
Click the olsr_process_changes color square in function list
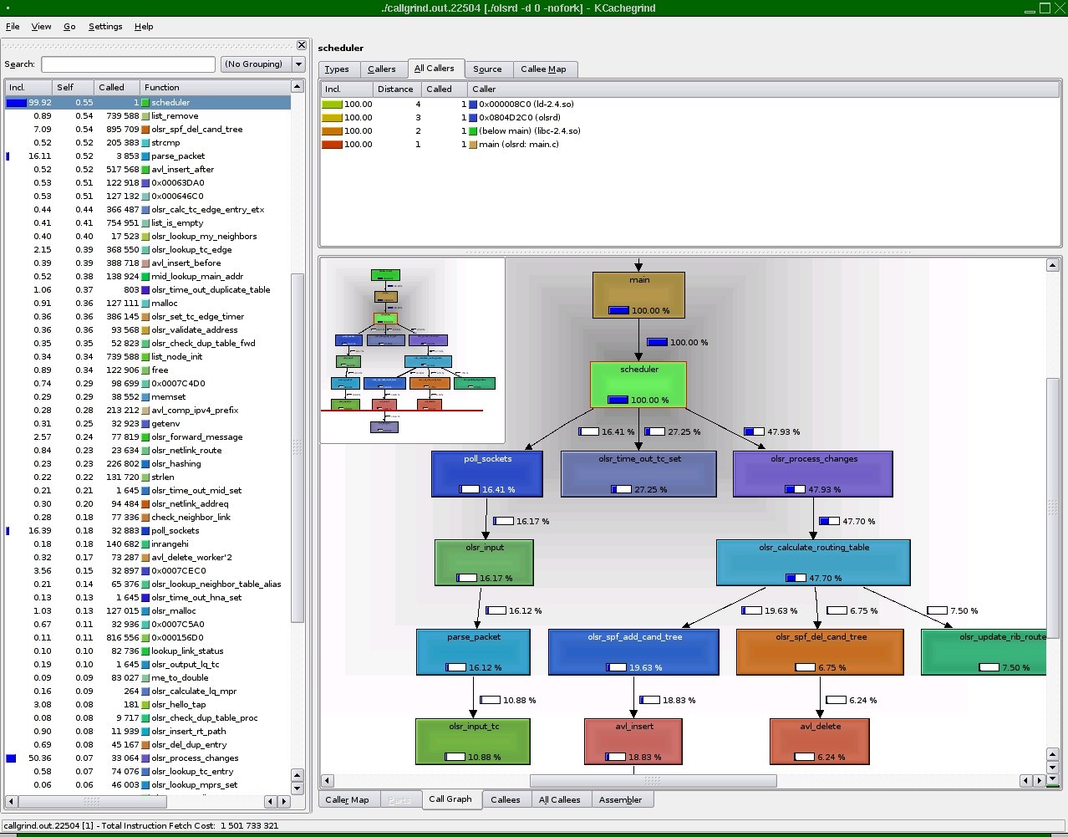tap(145, 758)
